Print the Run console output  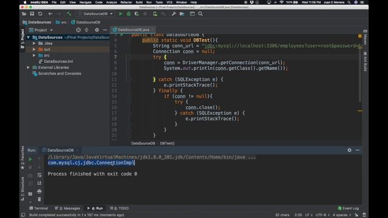pos(39,191)
